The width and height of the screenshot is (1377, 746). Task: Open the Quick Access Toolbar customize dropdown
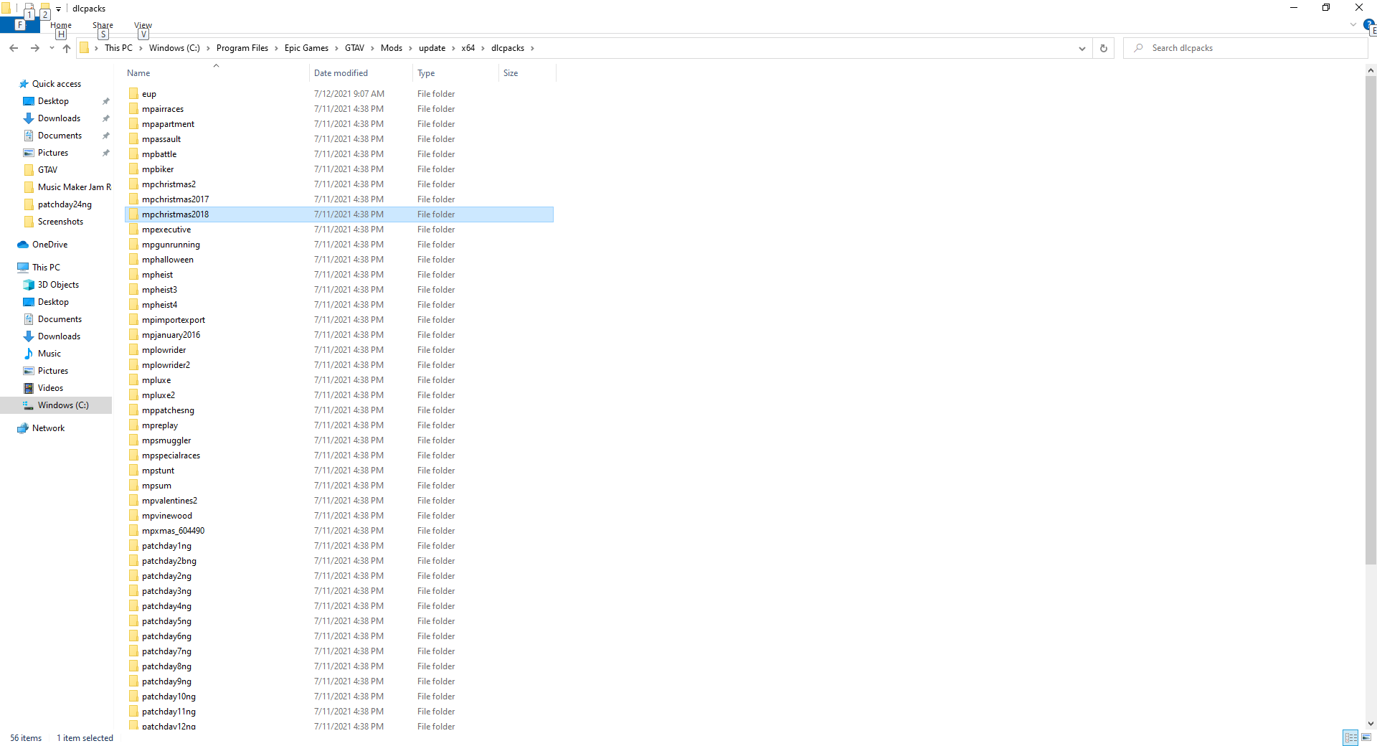click(x=58, y=9)
